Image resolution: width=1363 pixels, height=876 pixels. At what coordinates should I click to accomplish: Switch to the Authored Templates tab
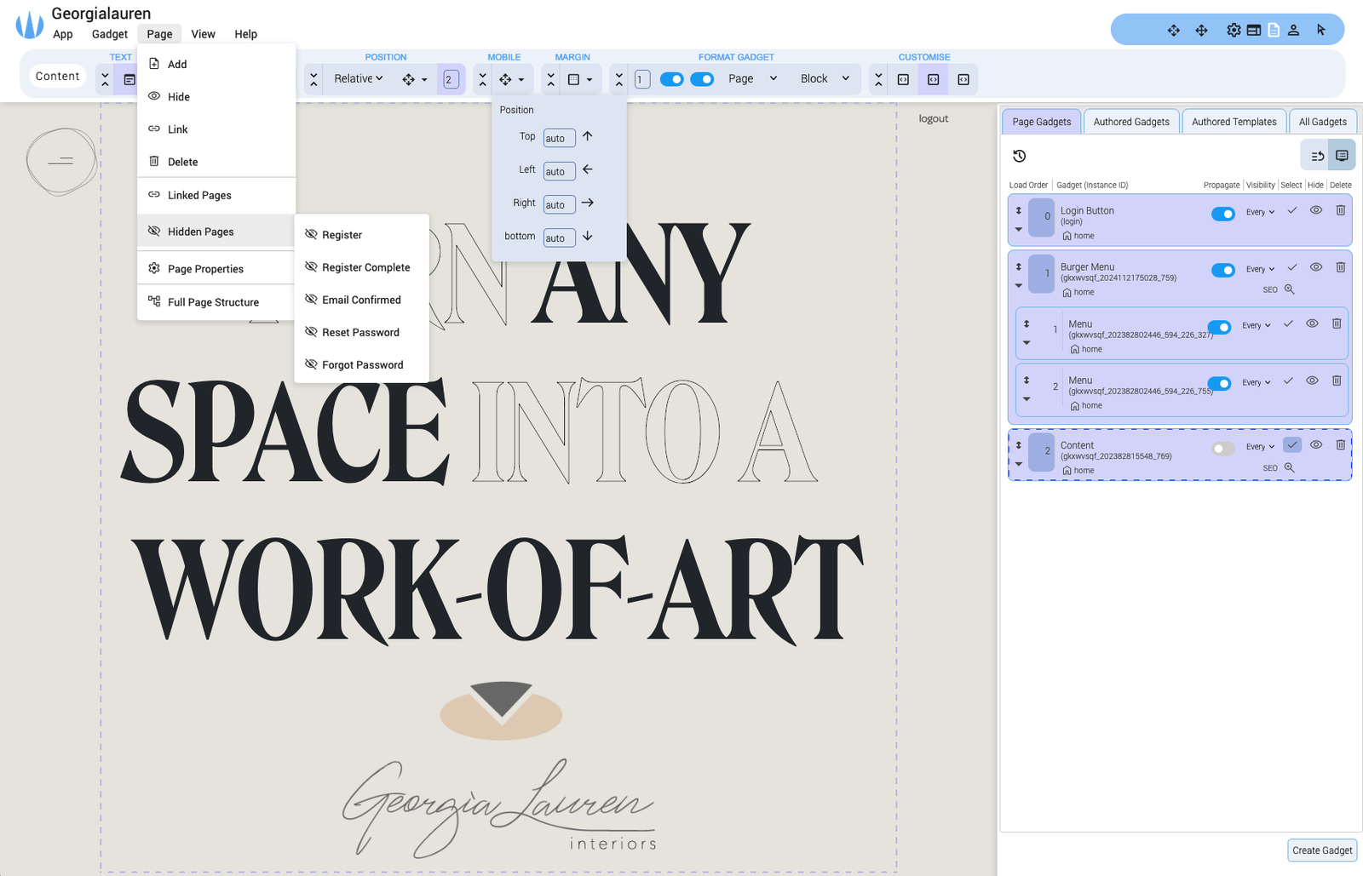(1234, 122)
